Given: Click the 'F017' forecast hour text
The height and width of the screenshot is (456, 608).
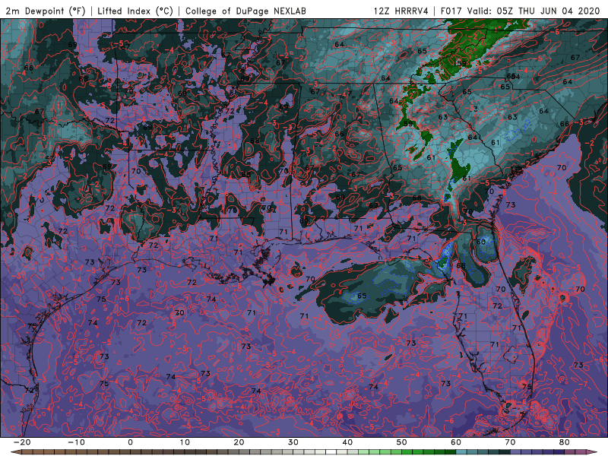Looking at the screenshot, I should click(451, 11).
